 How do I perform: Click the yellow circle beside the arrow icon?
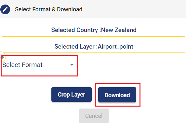(3, 57)
